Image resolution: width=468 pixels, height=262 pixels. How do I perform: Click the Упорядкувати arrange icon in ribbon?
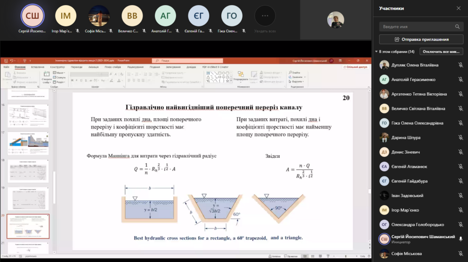[240, 74]
